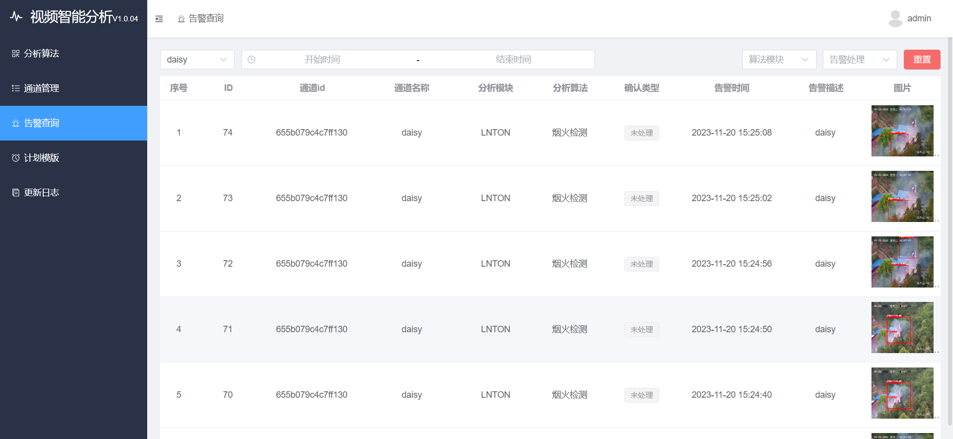Click the 视频智能分析 app title
Screen dimensions: 953x439
pyautogui.click(x=72, y=17)
